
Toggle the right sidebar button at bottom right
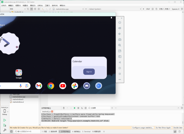click(180, 131)
